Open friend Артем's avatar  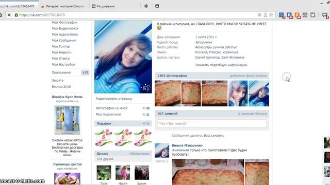(x=142, y=173)
